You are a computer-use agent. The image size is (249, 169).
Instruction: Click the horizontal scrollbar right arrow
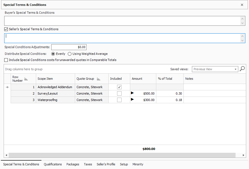coord(244,155)
